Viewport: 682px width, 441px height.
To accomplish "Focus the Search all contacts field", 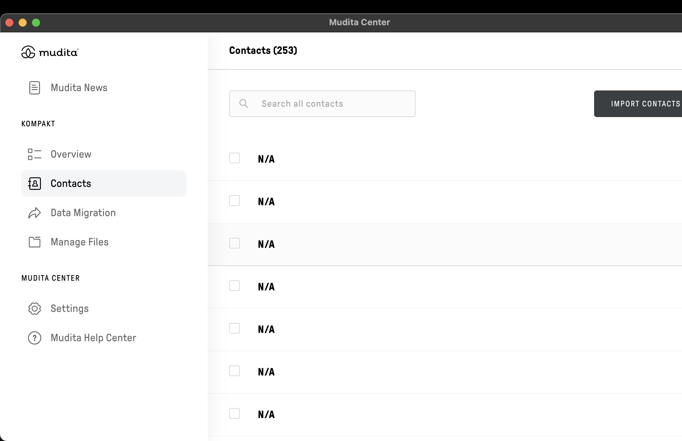I will click(333, 104).
